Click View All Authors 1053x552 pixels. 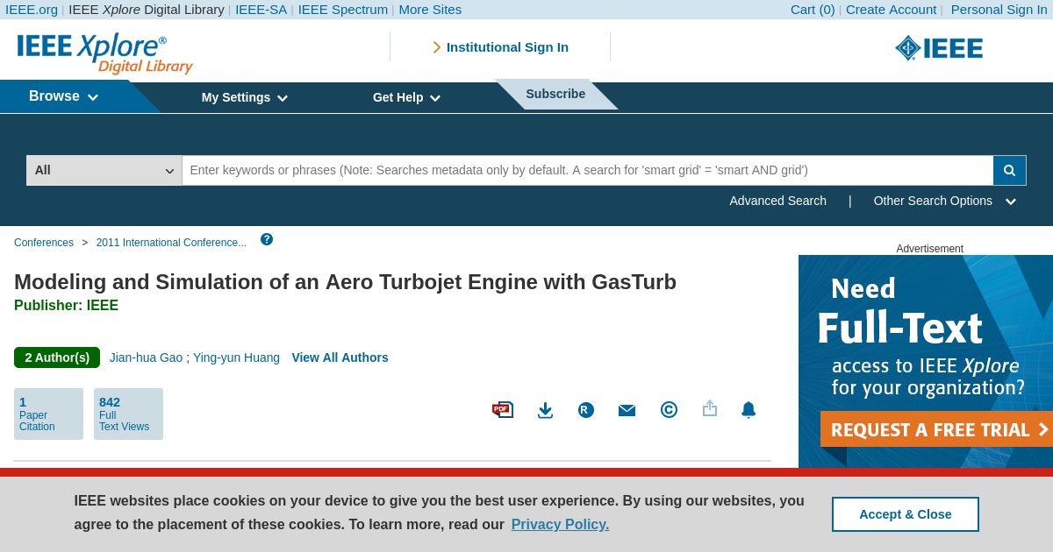tap(340, 357)
